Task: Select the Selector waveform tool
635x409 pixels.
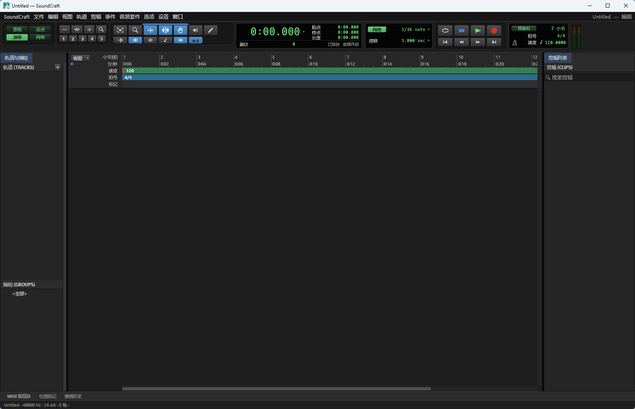Action: tap(165, 30)
